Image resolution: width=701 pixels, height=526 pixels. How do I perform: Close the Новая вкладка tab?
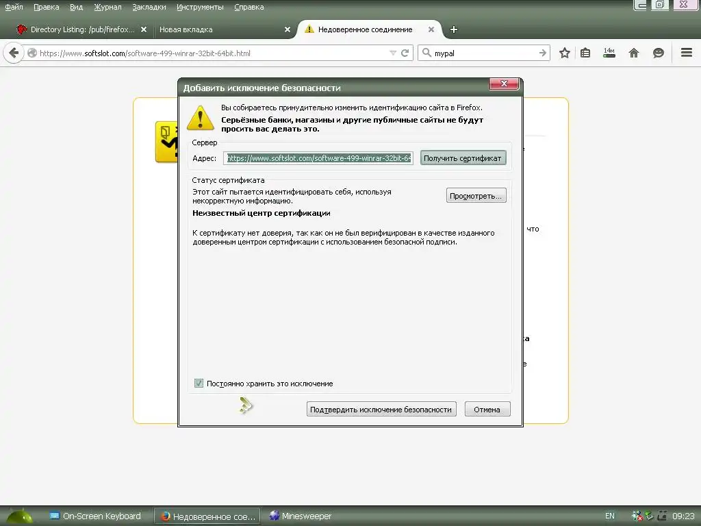pos(288,29)
